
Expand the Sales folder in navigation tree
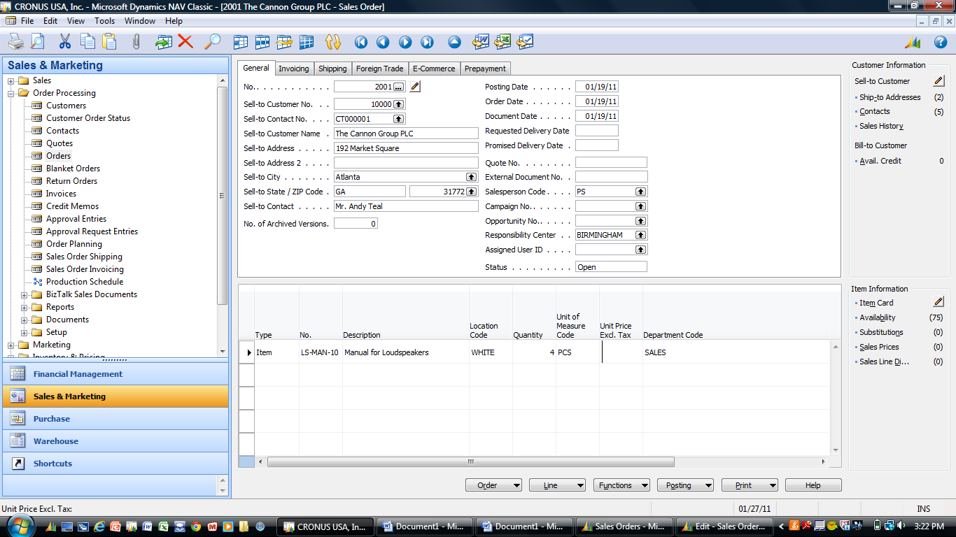point(11,80)
